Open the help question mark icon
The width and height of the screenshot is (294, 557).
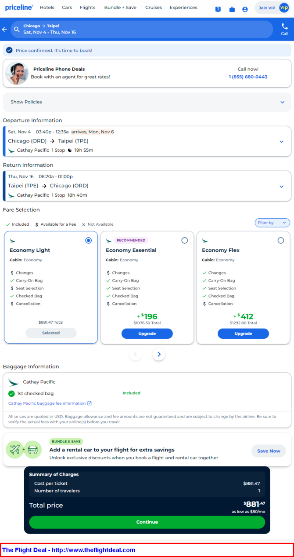[218, 9]
